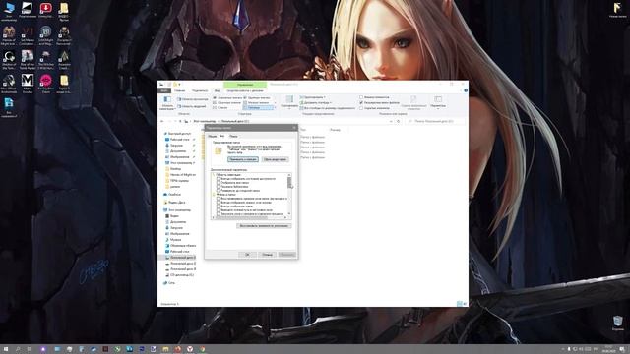Image resolution: width=630 pixels, height=354 pixels.
Task: Open the Windows Start menu
Action: pos(6,349)
